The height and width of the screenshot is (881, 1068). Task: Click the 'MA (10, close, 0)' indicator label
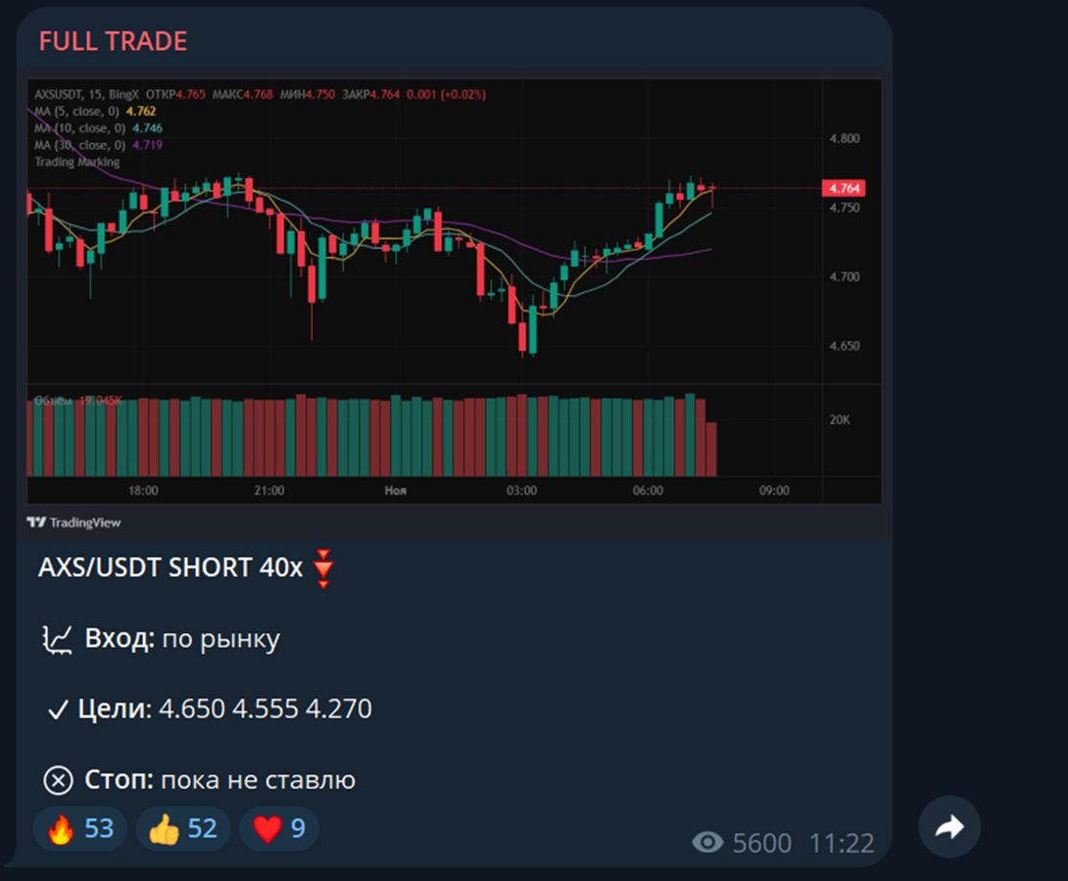[80, 128]
